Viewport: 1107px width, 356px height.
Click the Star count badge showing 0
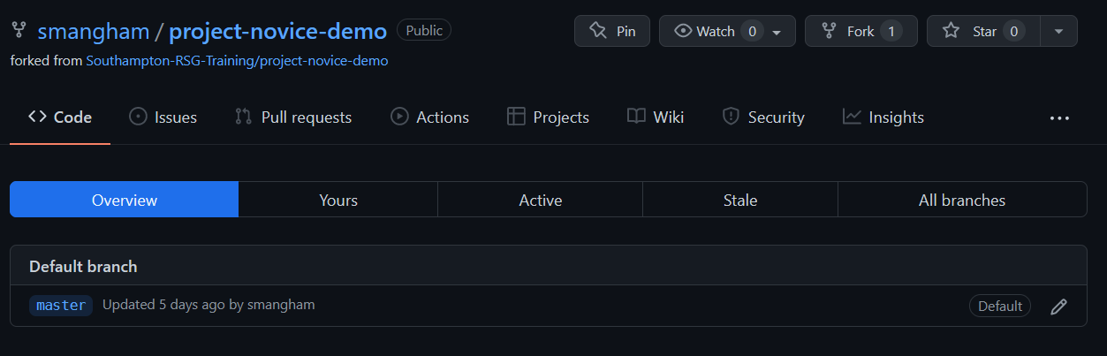coord(1013,31)
